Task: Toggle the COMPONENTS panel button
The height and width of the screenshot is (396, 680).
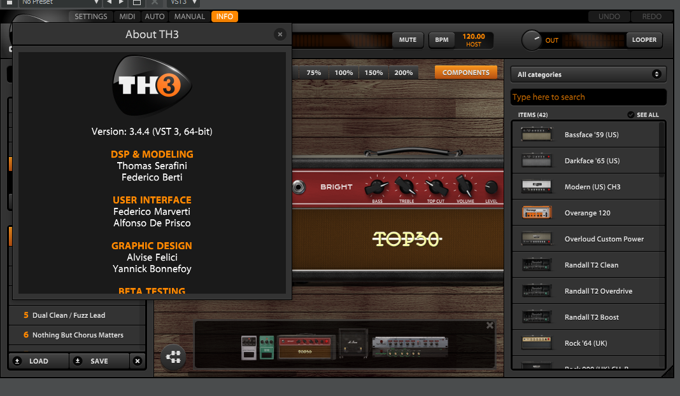Action: (x=466, y=72)
